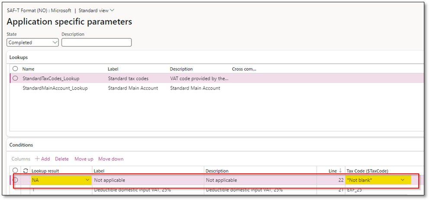Click into the Description text field
The width and height of the screenshot is (430, 201).
pos(96,43)
